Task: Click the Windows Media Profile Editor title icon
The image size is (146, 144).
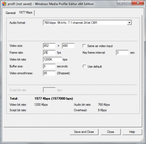Action: click(4, 4)
